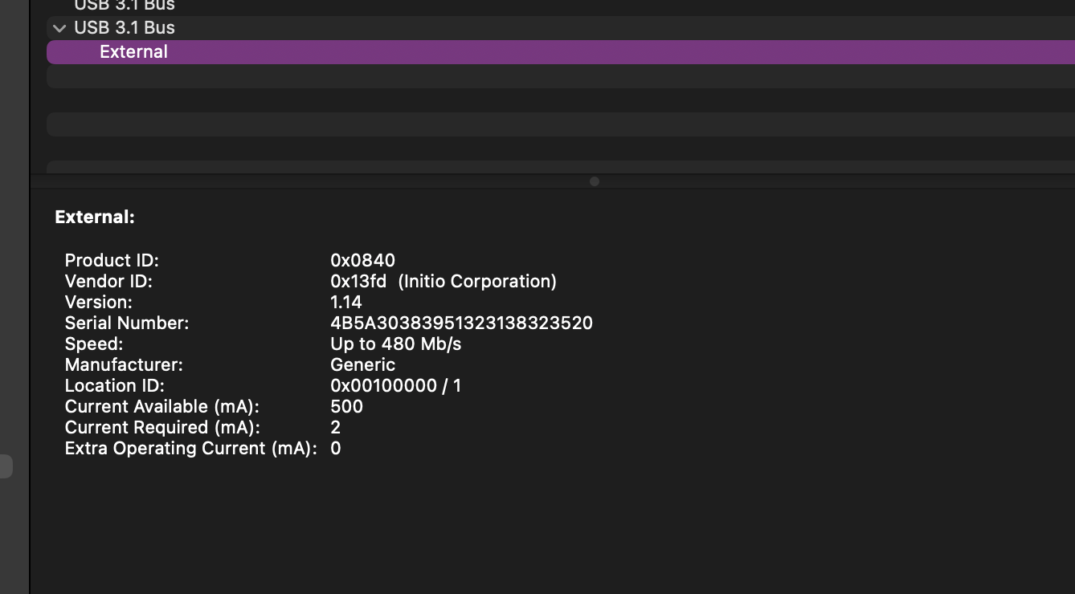Select the Product ID value 0x0840
1075x594 pixels.
click(362, 260)
